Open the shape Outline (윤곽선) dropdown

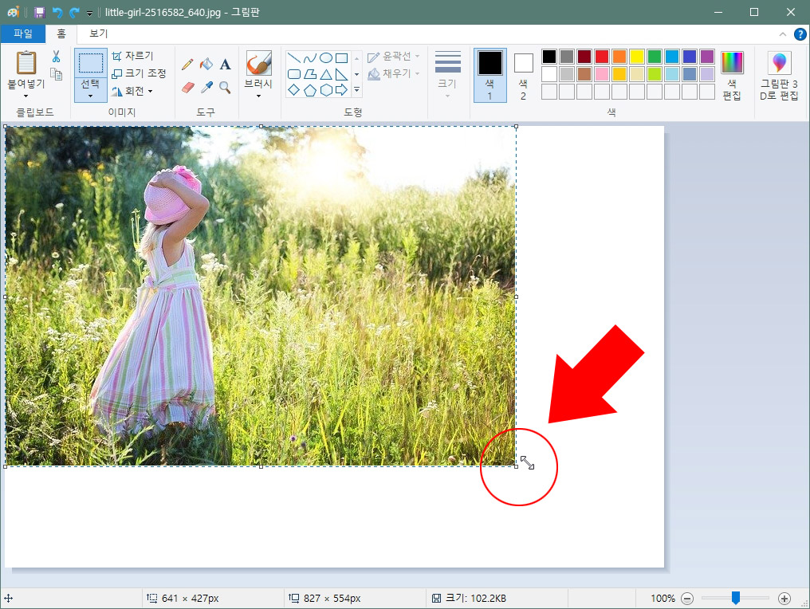click(x=394, y=57)
